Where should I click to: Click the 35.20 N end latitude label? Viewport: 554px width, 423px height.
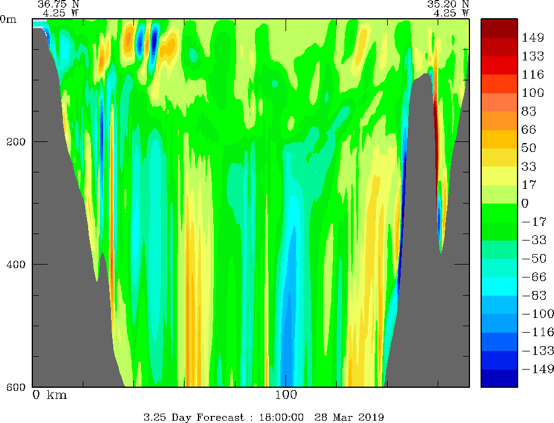click(x=448, y=4)
